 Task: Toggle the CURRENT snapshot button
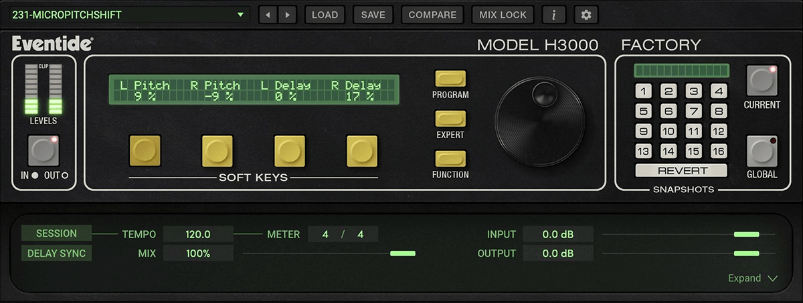click(x=762, y=81)
